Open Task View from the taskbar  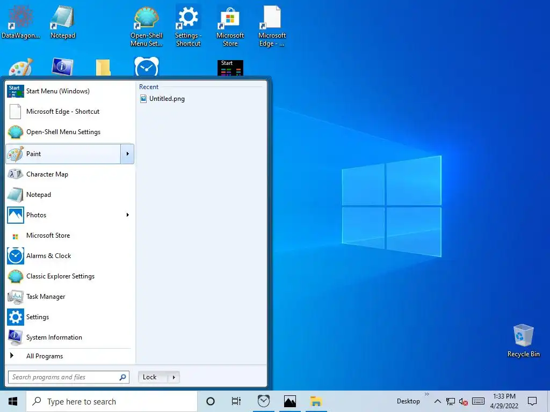236,401
